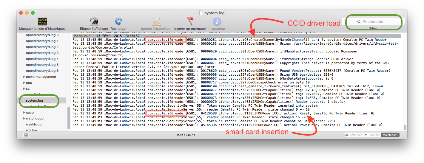Jump to later entries with Ultérieur

click(x=372, y=135)
